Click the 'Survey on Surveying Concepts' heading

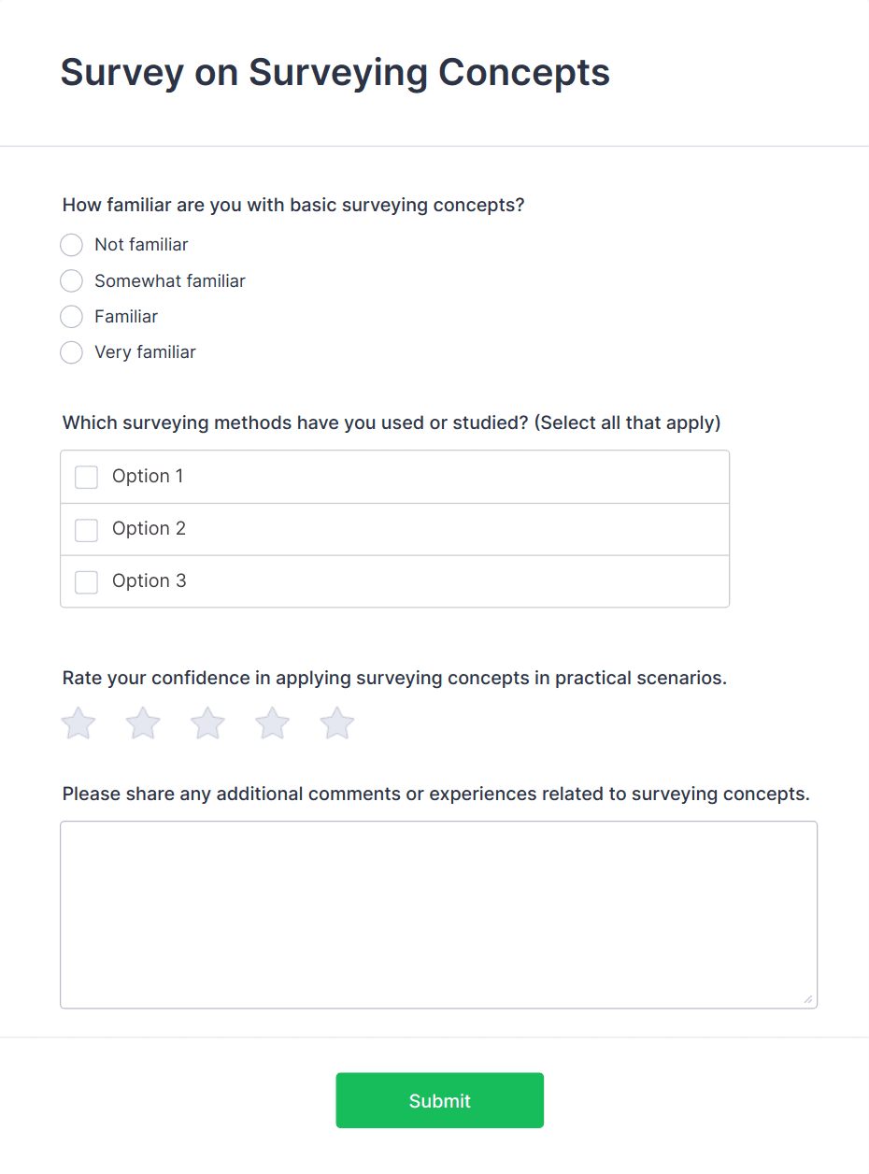(x=335, y=72)
